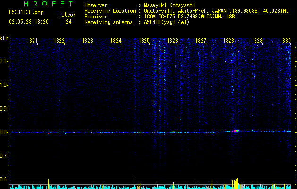
Task: Click the tallest yellow intensity peak near 1828
Action: tap(236, 183)
